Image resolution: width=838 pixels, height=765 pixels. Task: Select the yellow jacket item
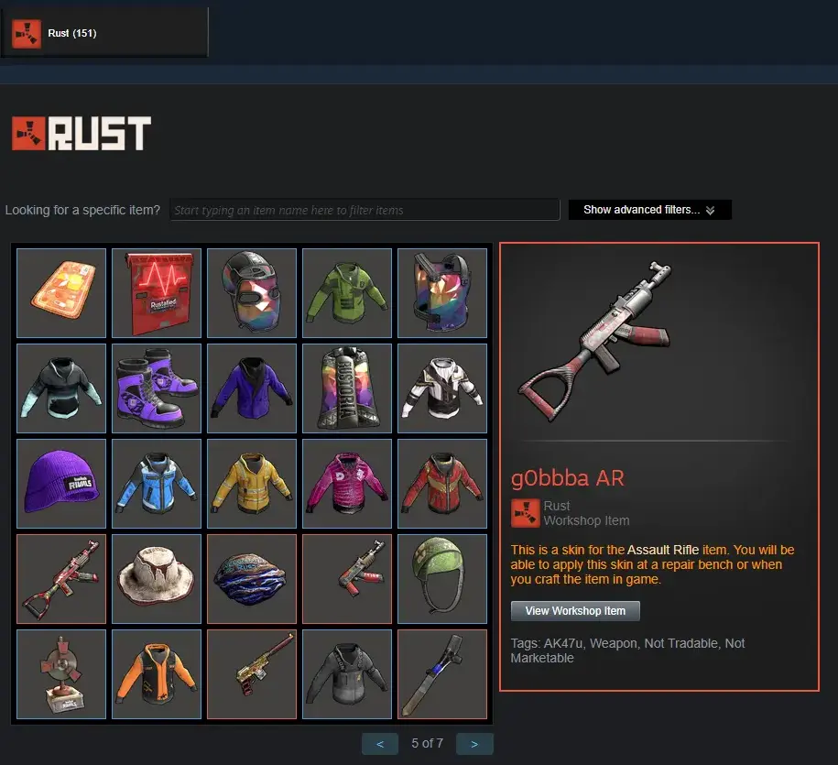[x=252, y=483]
